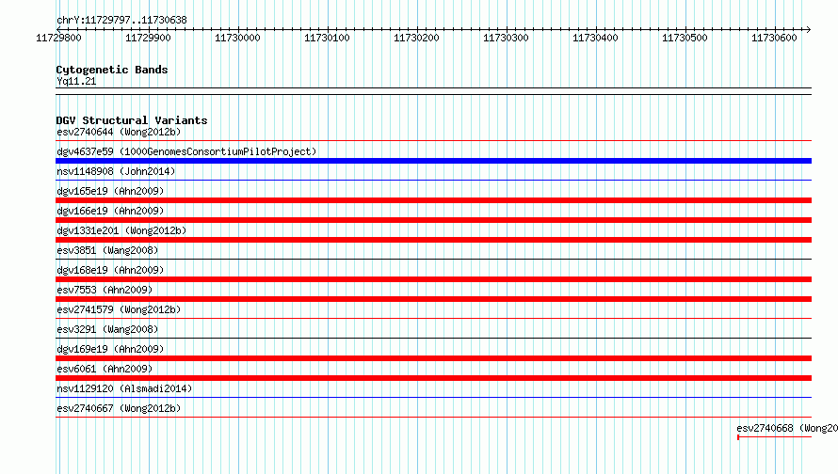Select the dgv1331e201 (Wong2012b) variant
This screenshot has width=838, height=474.
coord(121,230)
